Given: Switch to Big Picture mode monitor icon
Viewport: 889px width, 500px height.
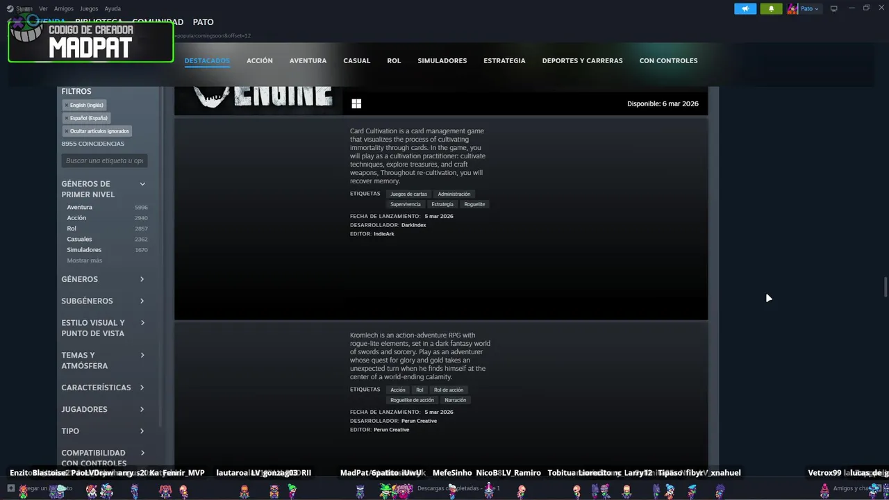Looking at the screenshot, I should pos(834,9).
